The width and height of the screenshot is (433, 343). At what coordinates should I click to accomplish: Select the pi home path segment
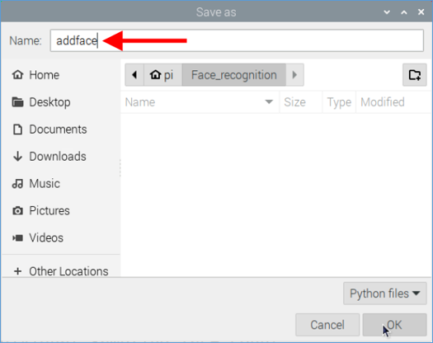click(x=163, y=75)
